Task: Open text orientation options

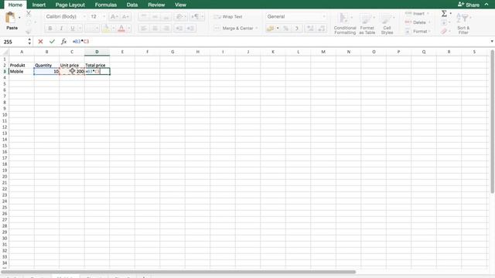Action: click(180, 16)
